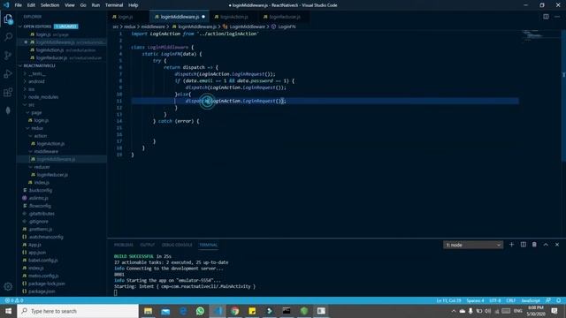The height and width of the screenshot is (318, 566).
Task: Click the errors and warnings status indicator
Action: click(14, 300)
